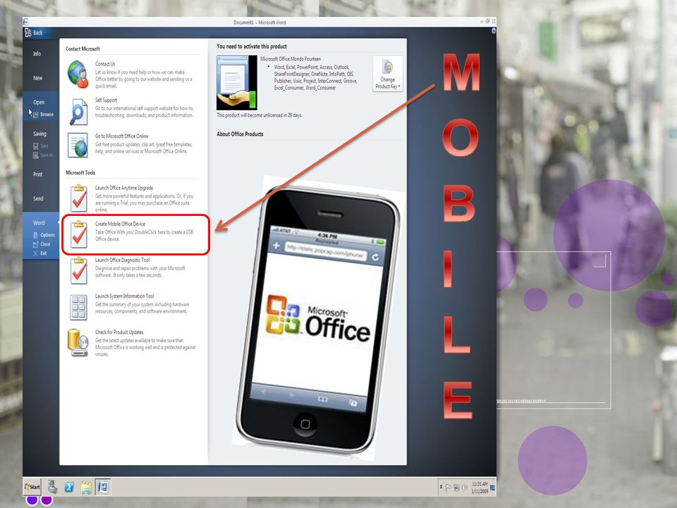Click Browse under Open
The height and width of the screenshot is (508, 677).
click(43, 114)
